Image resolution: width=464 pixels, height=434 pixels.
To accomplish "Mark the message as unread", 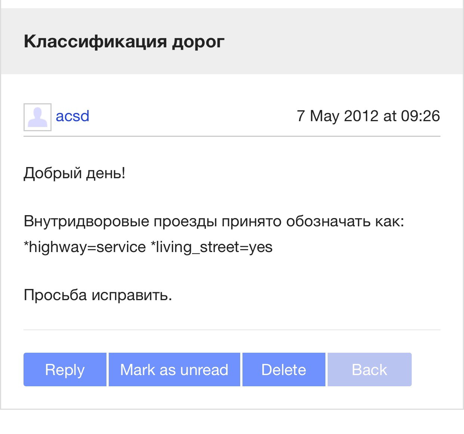I will tap(174, 369).
